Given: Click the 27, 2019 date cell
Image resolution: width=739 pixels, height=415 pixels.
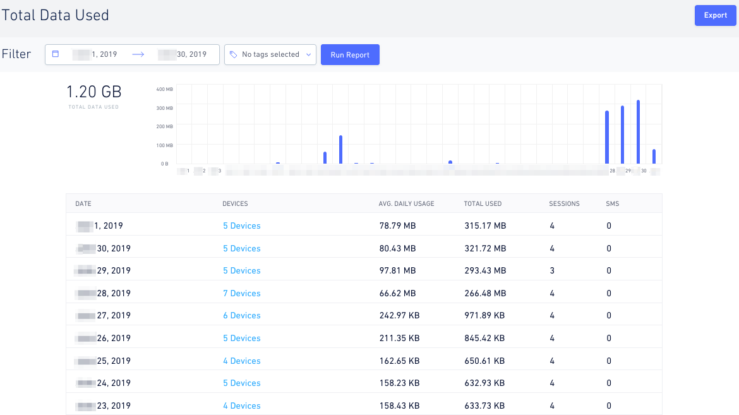Looking at the screenshot, I should (x=104, y=315).
